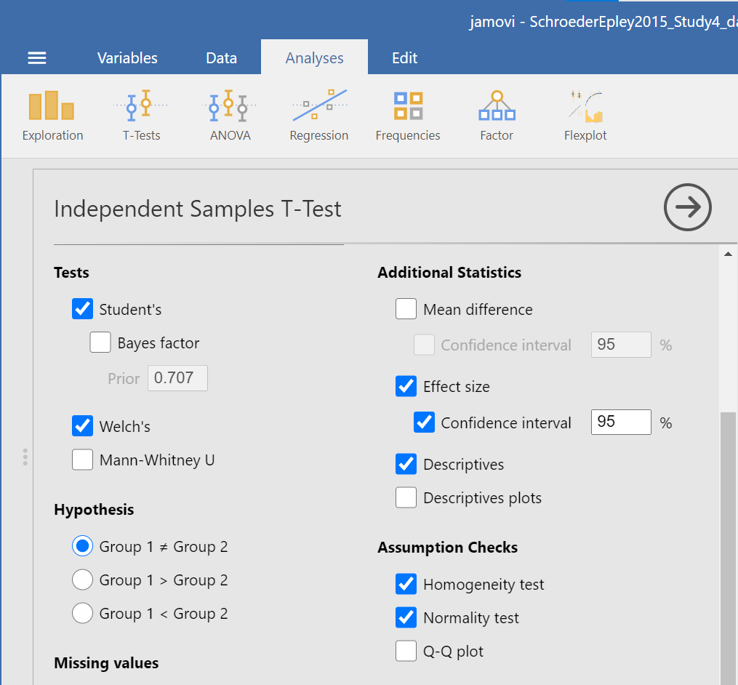Screen dimensions: 738x685
Task: Open the Factor analysis menu
Action: click(x=497, y=116)
